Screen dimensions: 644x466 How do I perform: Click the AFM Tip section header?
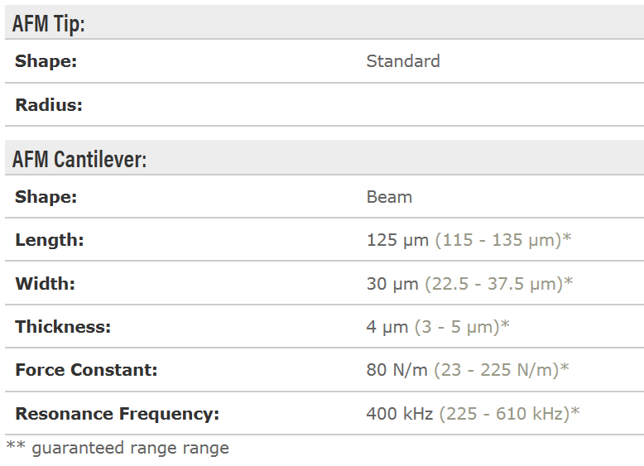pyautogui.click(x=49, y=23)
